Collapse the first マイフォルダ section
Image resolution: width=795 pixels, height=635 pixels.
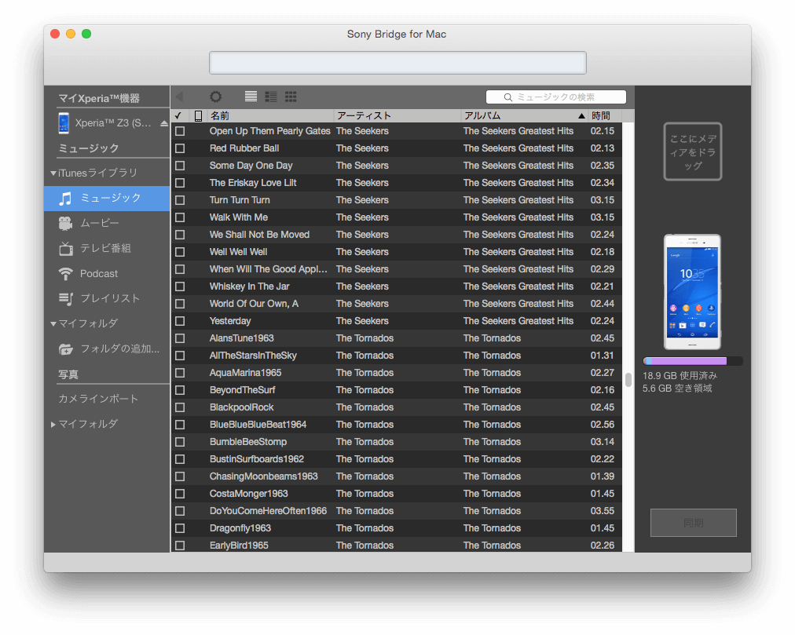(53, 323)
